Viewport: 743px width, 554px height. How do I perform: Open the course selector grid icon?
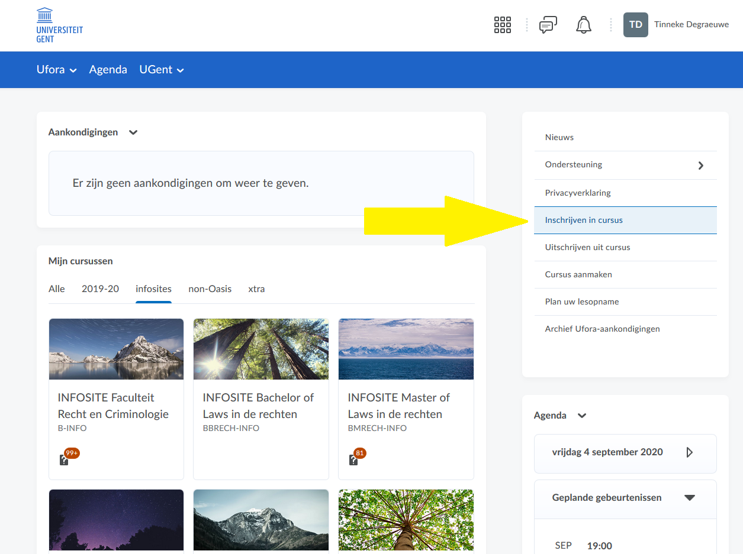click(502, 25)
